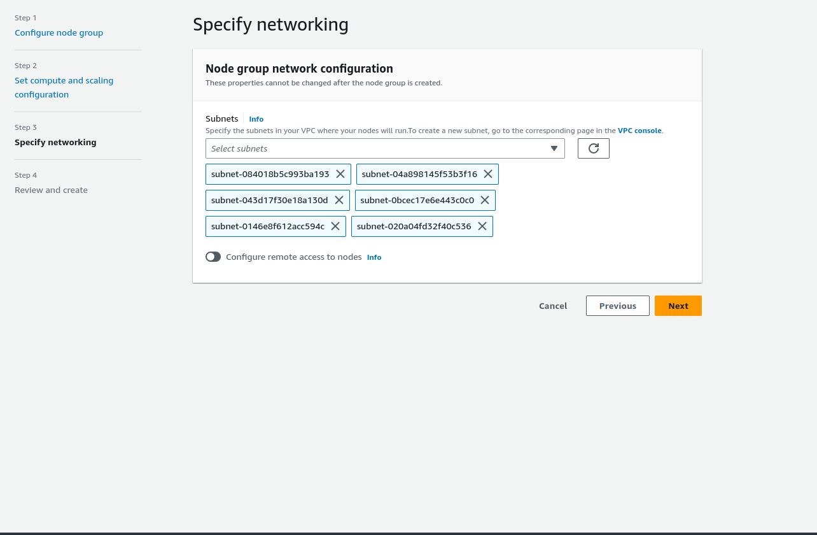Remove subnet-084018b5c993ba193 with its X icon

tap(340, 174)
